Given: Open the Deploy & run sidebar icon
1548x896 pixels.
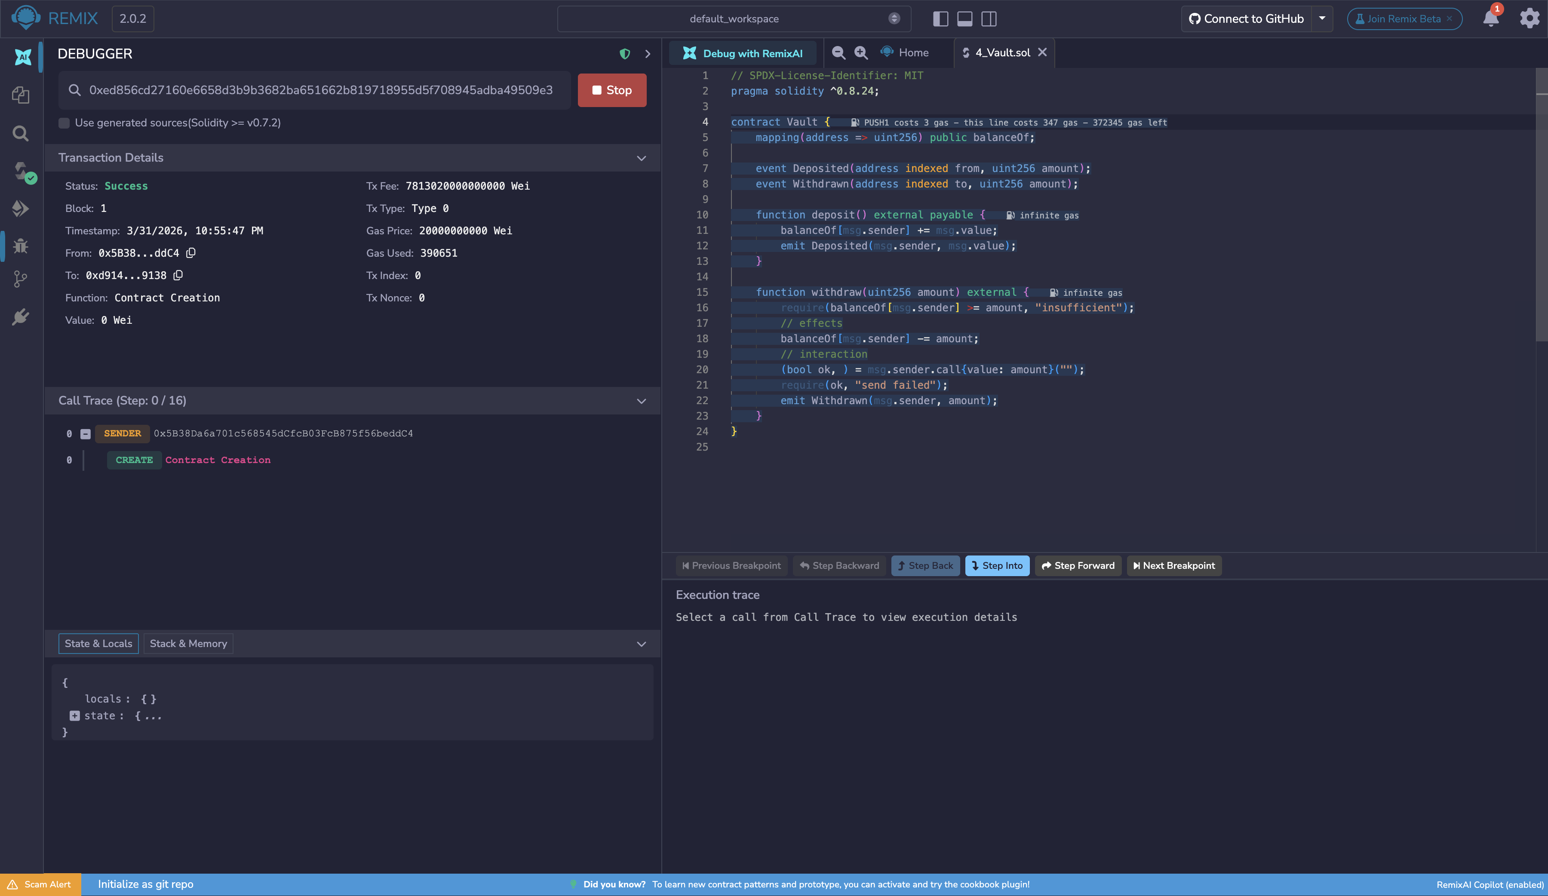Looking at the screenshot, I should point(21,209).
